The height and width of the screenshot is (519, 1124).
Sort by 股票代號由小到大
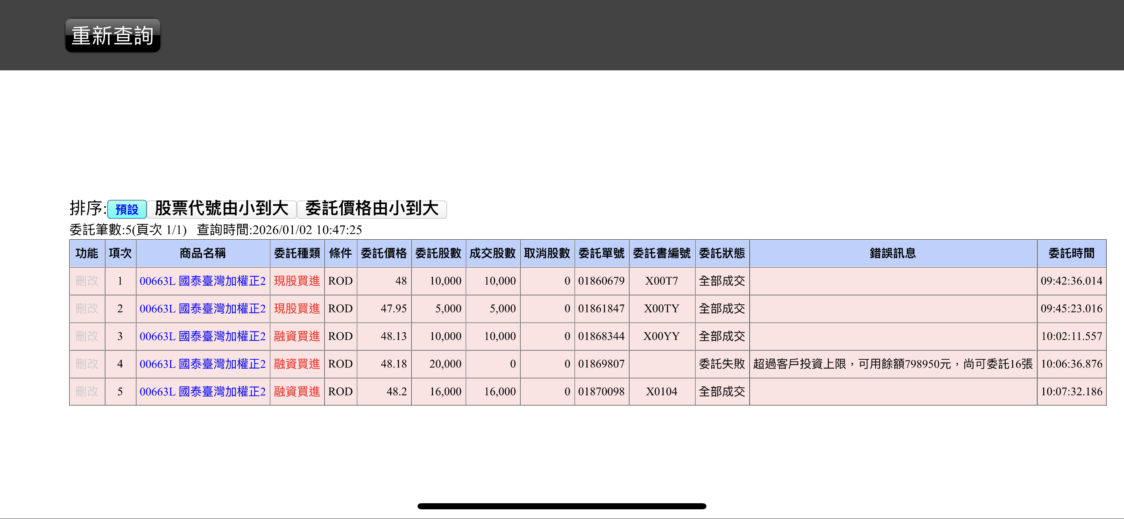(x=221, y=209)
